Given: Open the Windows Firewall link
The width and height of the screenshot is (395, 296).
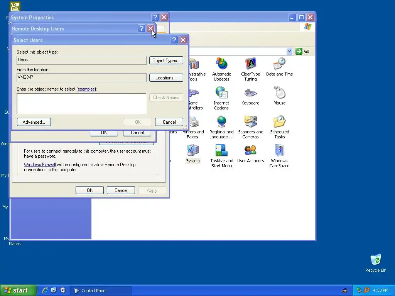Looking at the screenshot, I should [x=40, y=165].
